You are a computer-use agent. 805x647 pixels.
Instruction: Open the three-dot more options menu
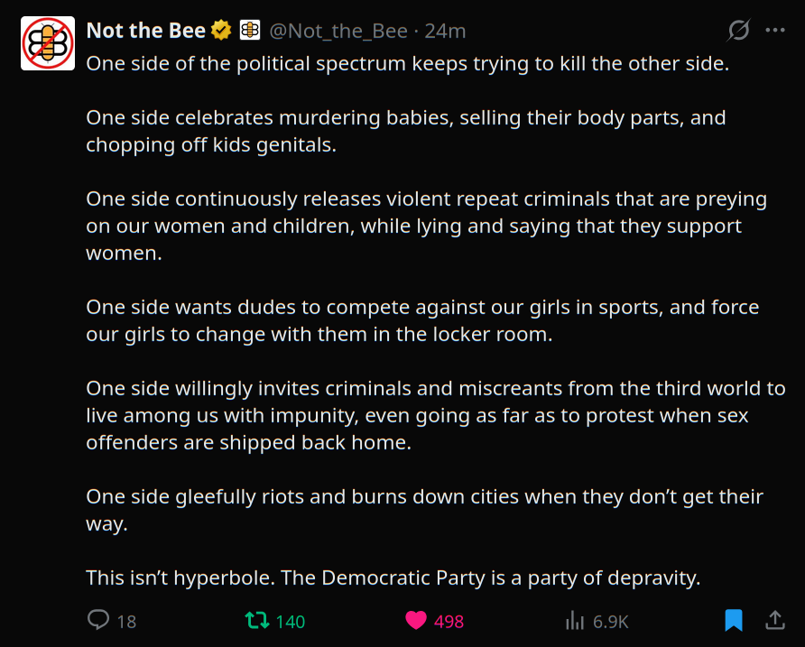[x=774, y=30]
